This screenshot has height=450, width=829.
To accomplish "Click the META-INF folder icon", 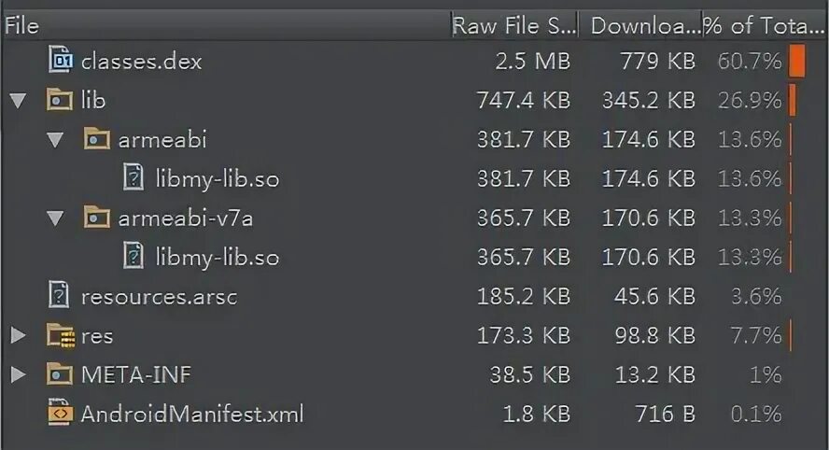I will tap(60, 374).
